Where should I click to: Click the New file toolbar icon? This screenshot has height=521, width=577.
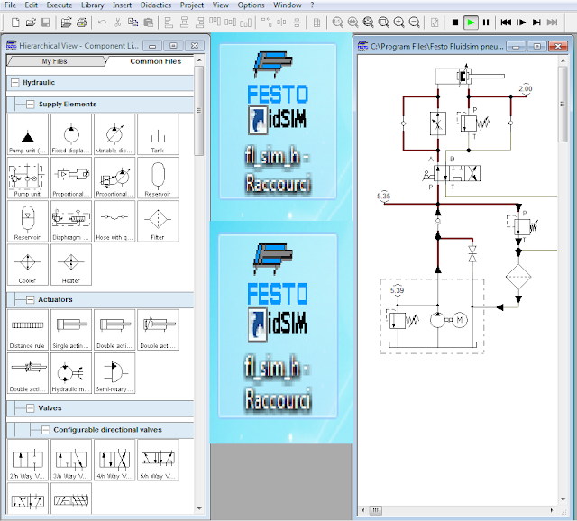pyautogui.click(x=15, y=23)
